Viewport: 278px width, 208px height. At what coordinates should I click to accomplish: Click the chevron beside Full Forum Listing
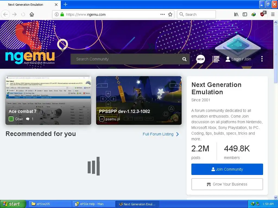pos(178,134)
